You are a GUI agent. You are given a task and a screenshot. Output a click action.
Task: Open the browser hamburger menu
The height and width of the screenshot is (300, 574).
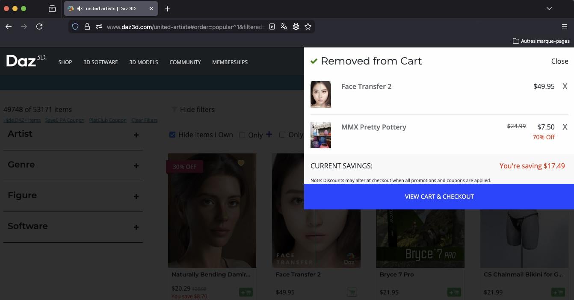(565, 26)
